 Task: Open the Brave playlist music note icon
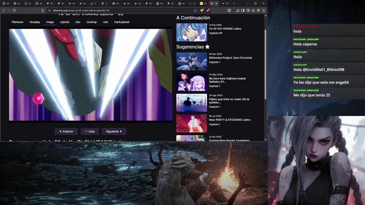pos(238,10)
